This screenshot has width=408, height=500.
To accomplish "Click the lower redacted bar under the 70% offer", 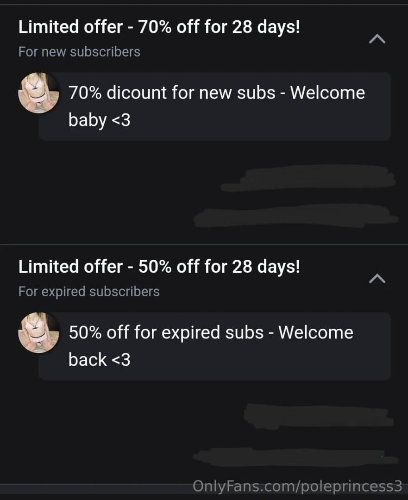I will pyautogui.click(x=295, y=216).
